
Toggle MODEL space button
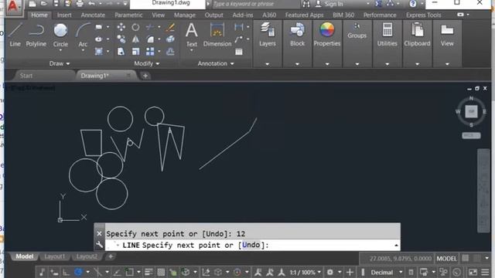point(446,259)
